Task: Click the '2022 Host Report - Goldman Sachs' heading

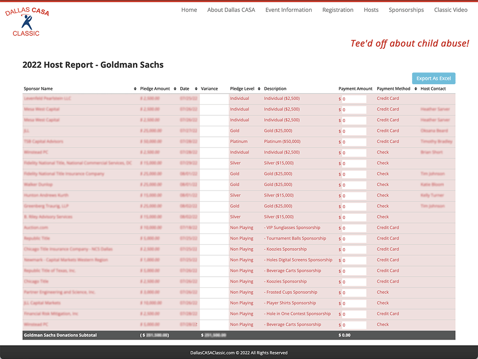Action: (93, 65)
